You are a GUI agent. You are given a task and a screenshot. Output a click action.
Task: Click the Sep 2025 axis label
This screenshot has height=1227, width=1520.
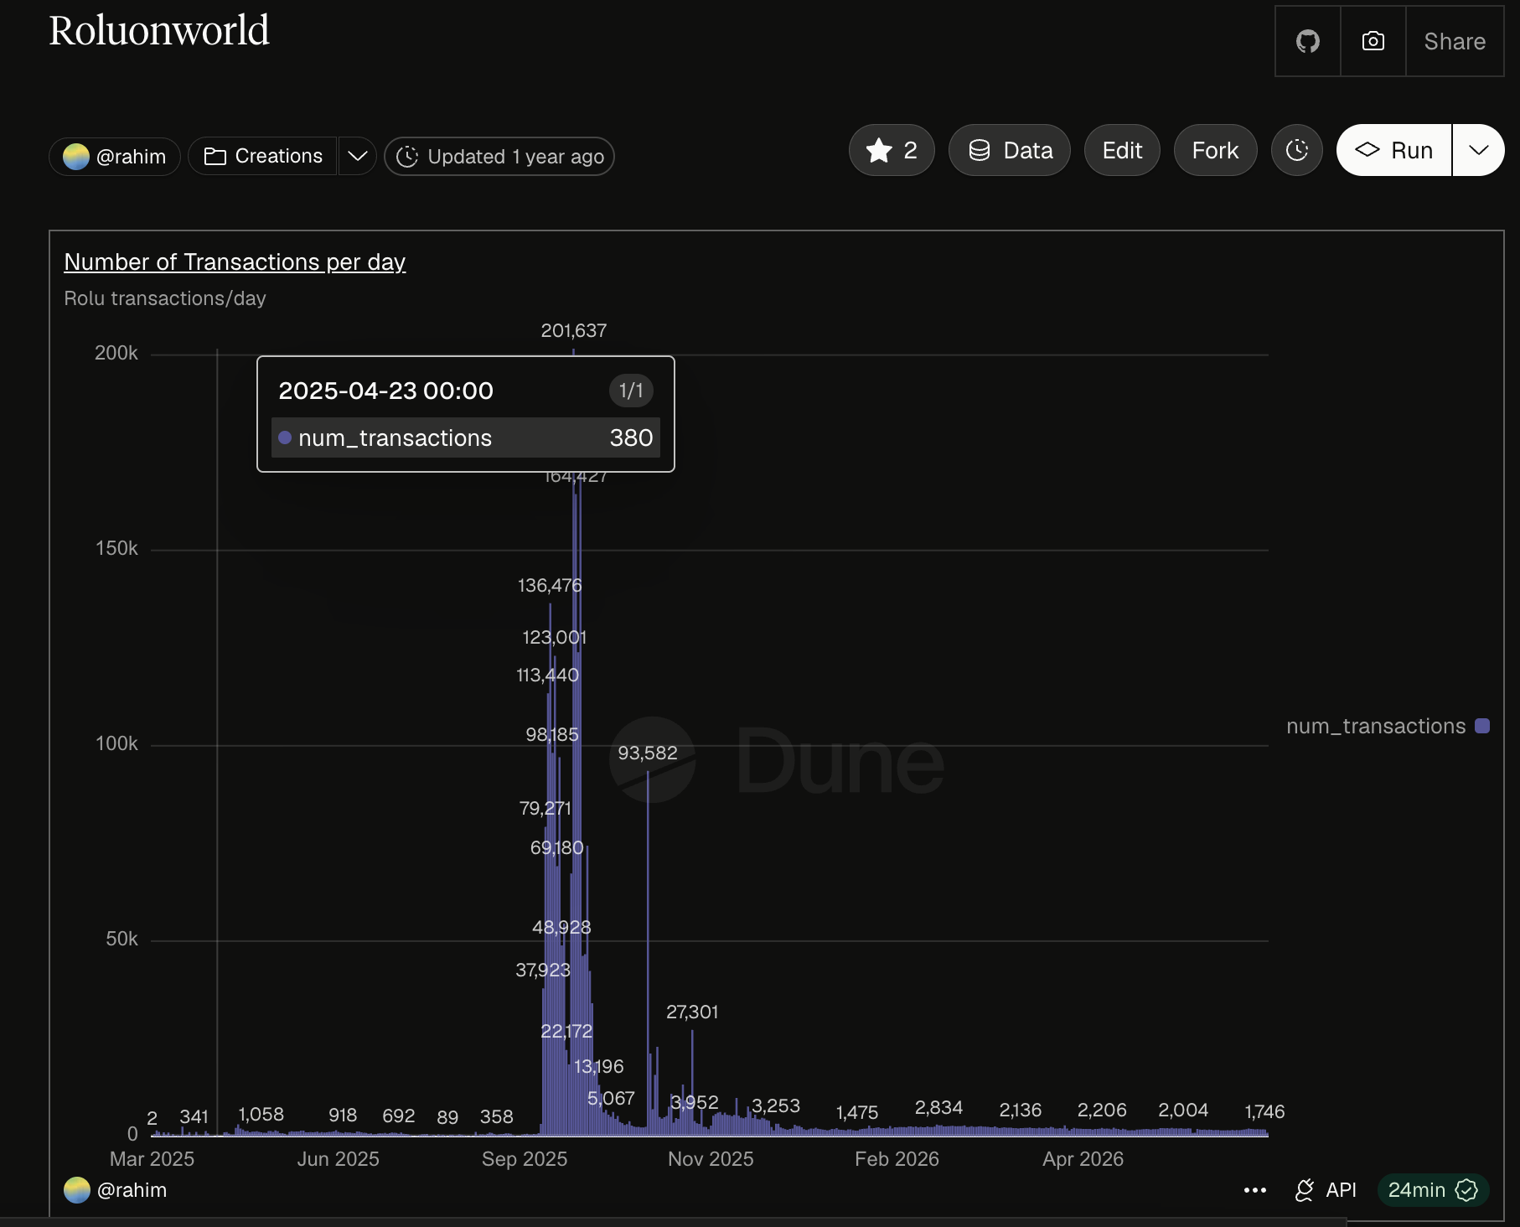(x=525, y=1158)
